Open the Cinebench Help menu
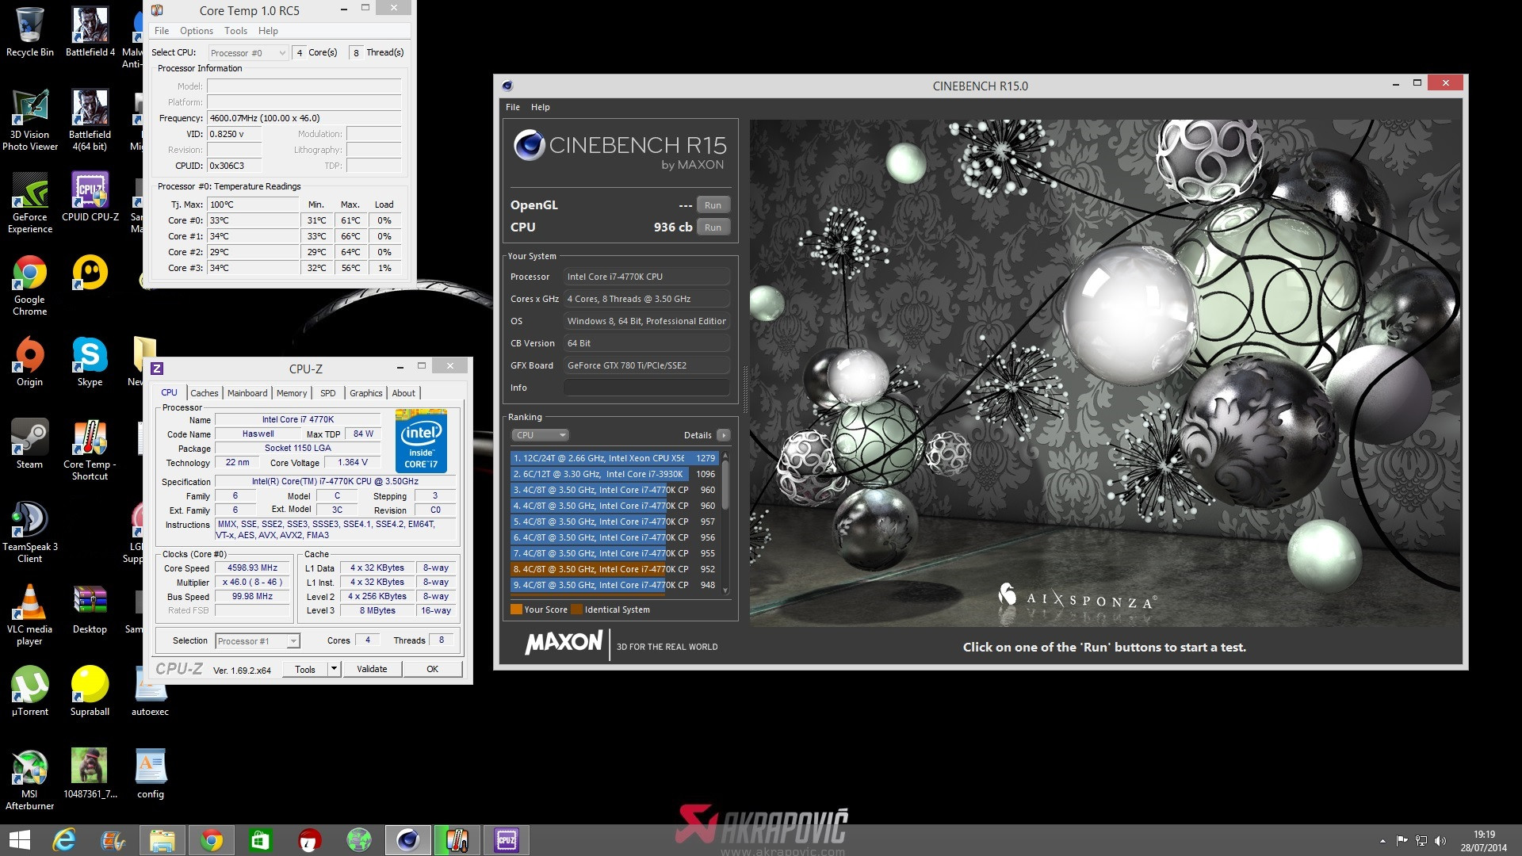 (x=540, y=107)
